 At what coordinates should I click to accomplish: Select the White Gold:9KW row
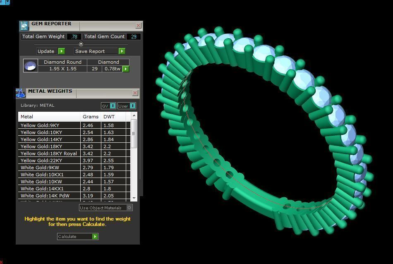(74, 167)
